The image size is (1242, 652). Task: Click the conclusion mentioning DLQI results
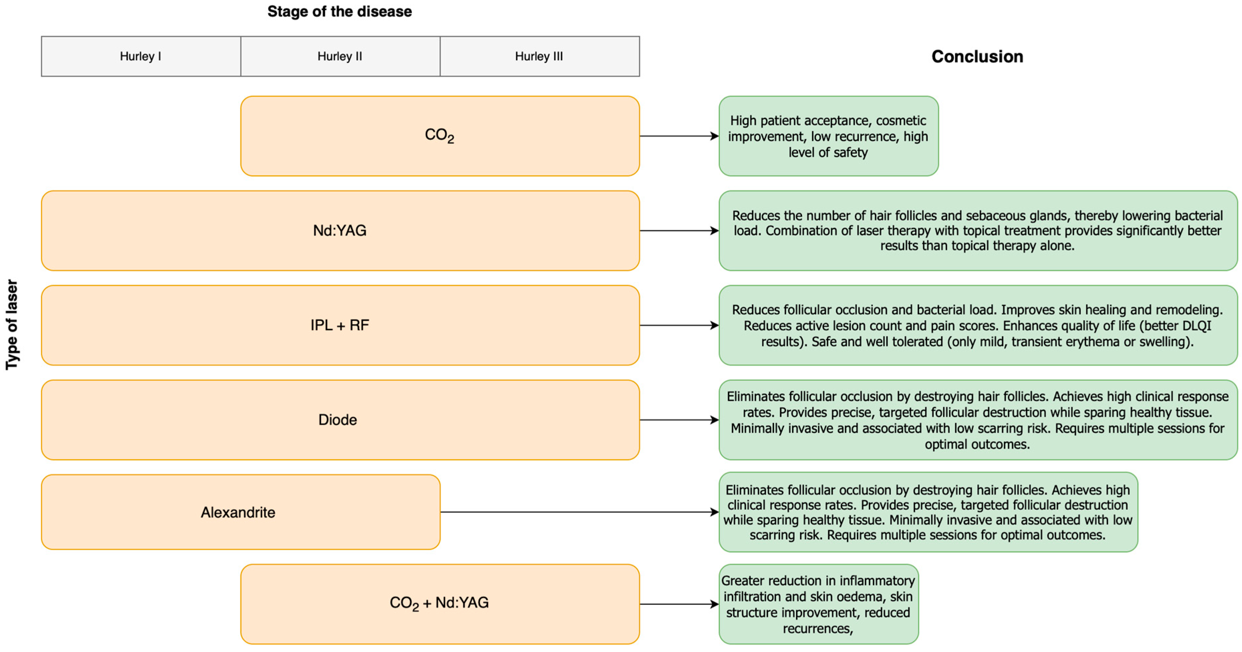click(x=977, y=325)
